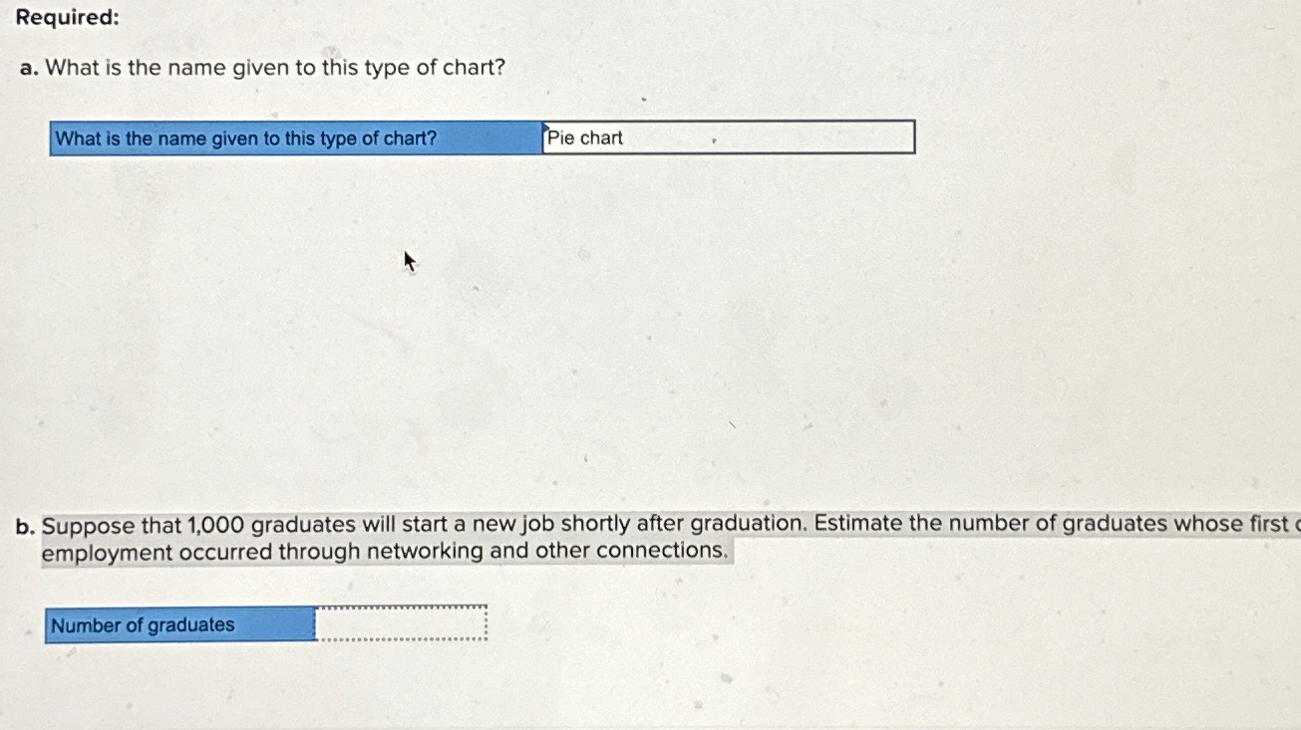Click the '1,000' figure in question b
The image size is (1301, 730).
(214, 525)
